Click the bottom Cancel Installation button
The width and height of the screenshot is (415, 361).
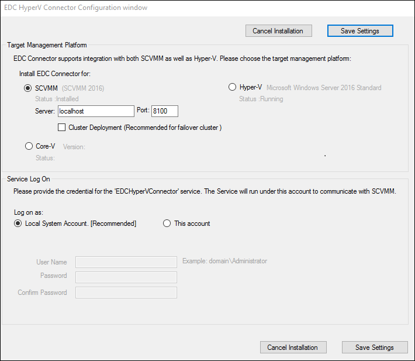pyautogui.click(x=293, y=347)
